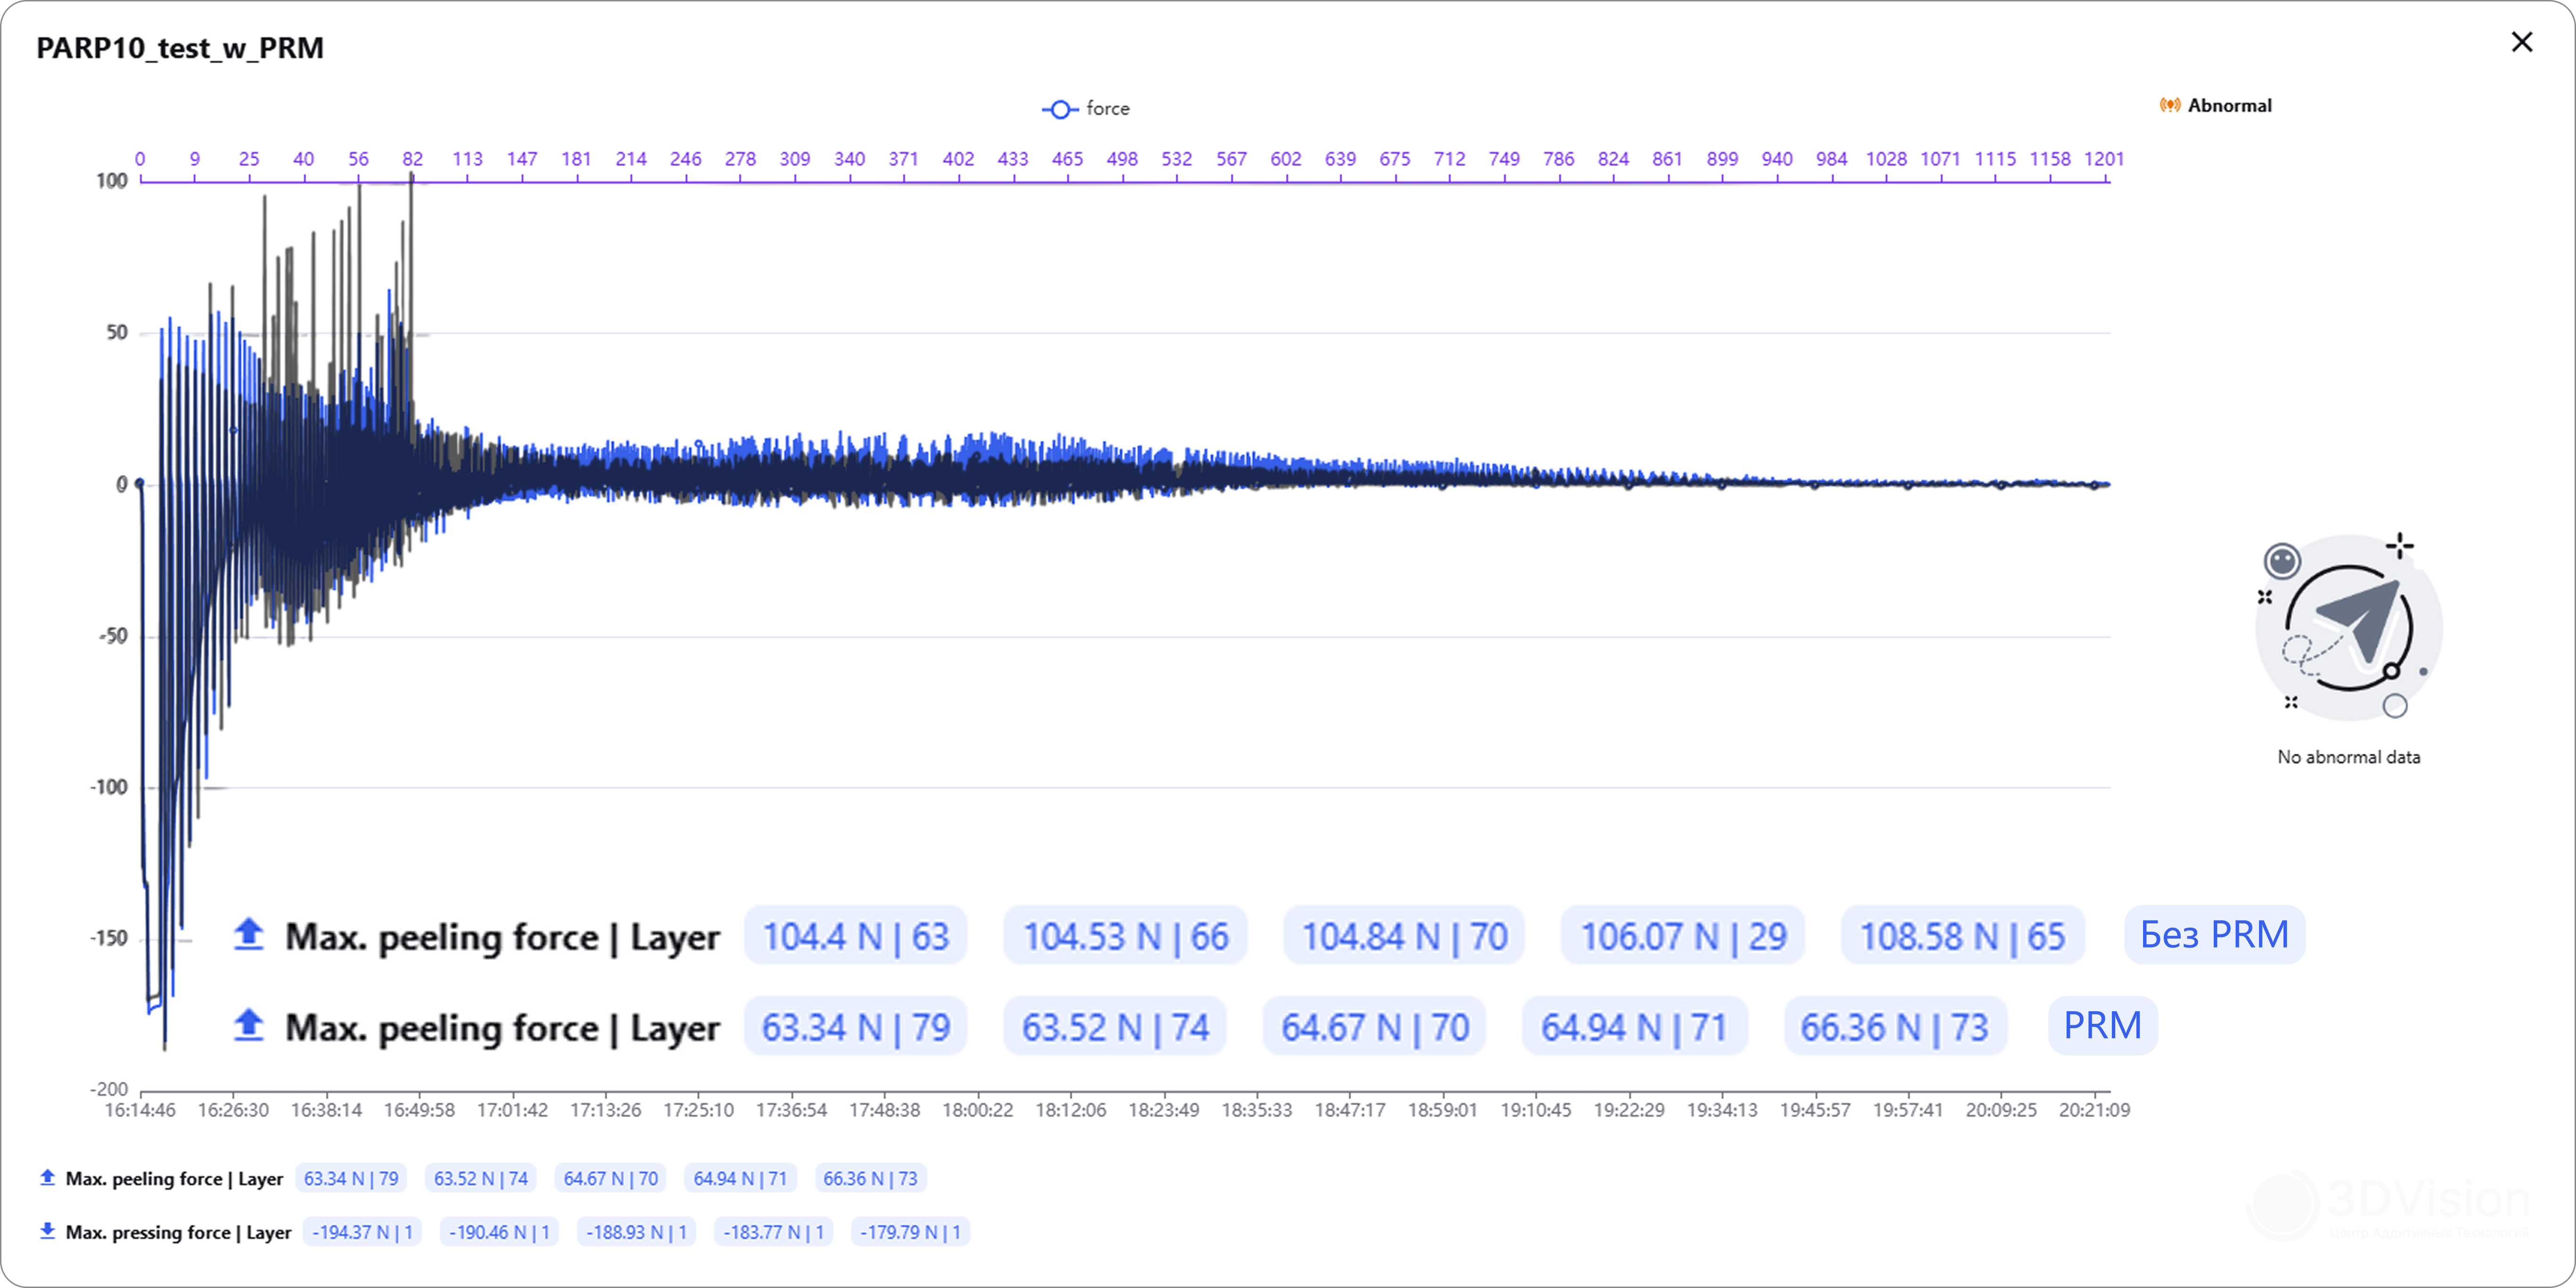Click layer 602 tick on top axis

1285,159
